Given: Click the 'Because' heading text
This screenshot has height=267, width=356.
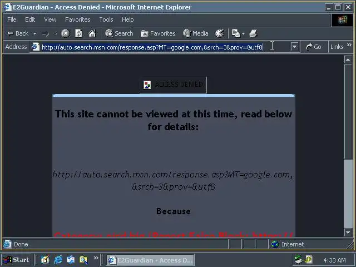Looking at the screenshot, I should click(174, 211).
